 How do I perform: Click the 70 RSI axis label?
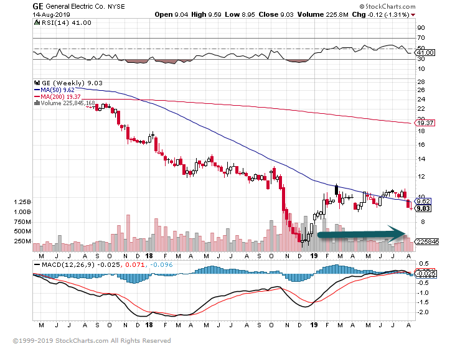click(421, 38)
